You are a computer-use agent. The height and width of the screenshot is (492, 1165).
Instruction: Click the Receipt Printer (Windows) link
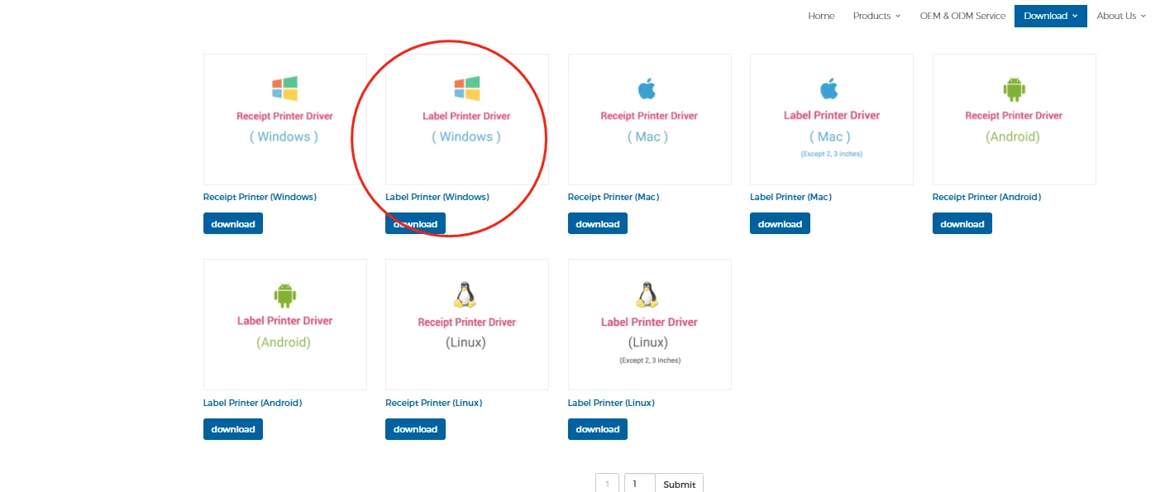(260, 197)
